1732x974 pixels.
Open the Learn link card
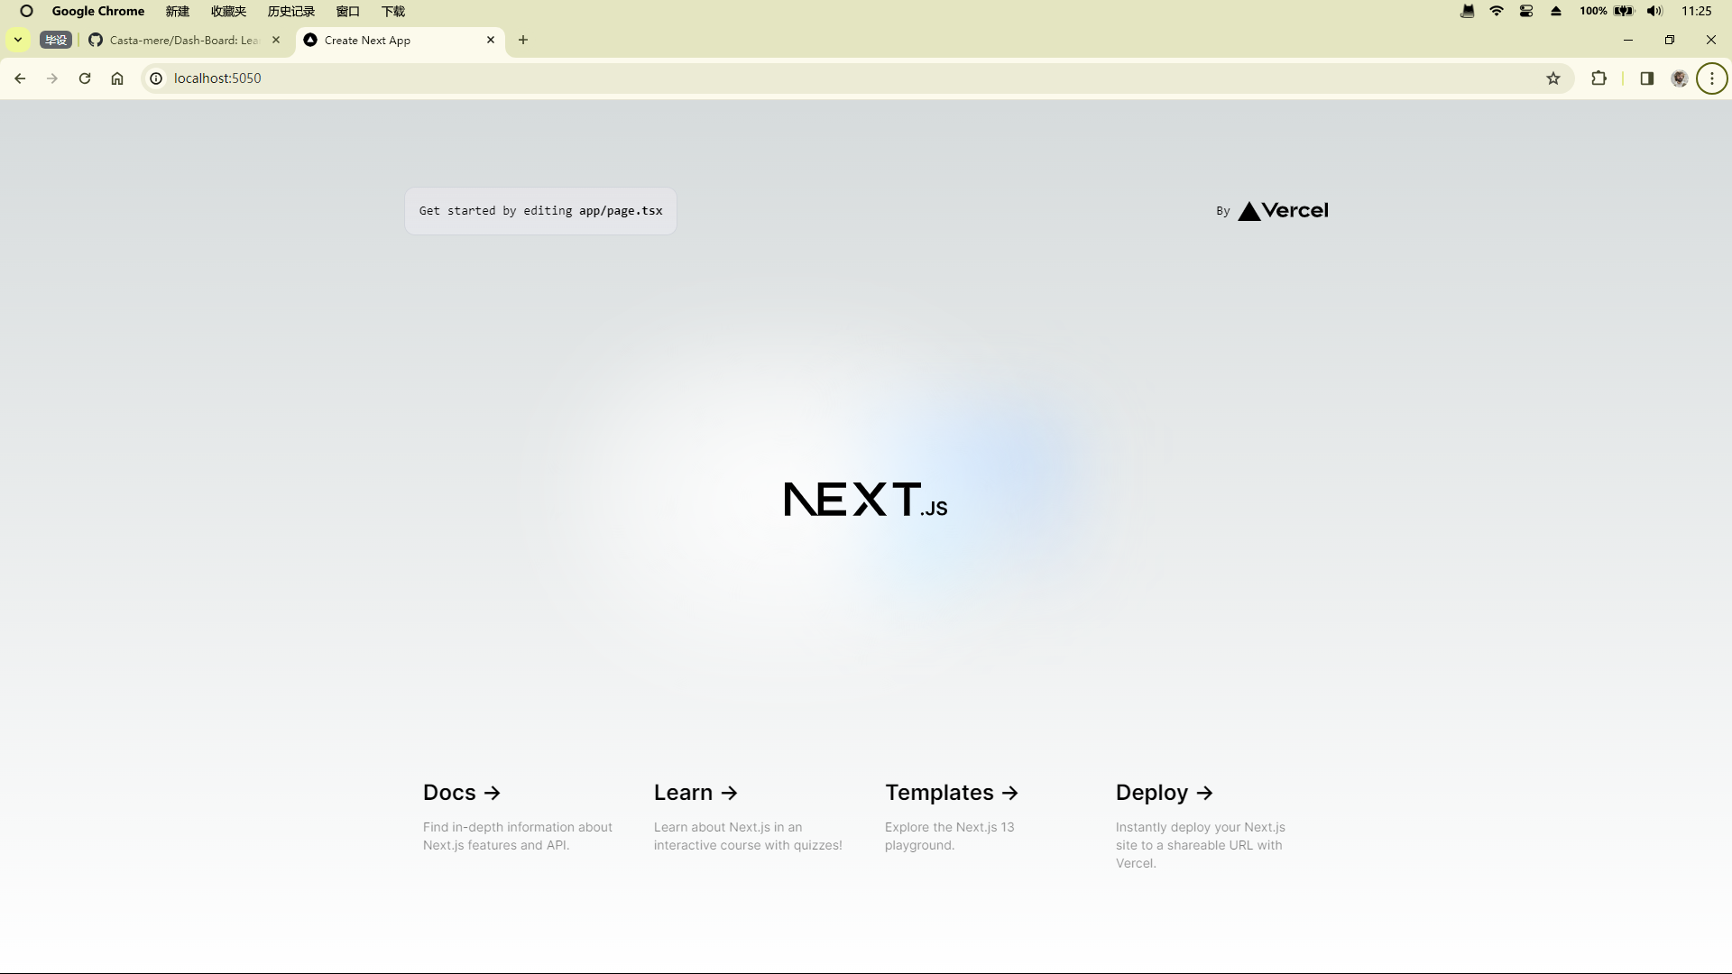[x=749, y=818]
